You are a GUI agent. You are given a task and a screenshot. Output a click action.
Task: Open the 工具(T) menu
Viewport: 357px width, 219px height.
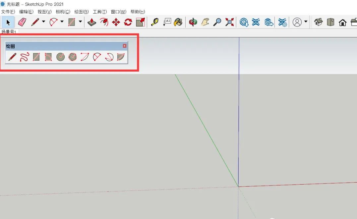point(100,12)
